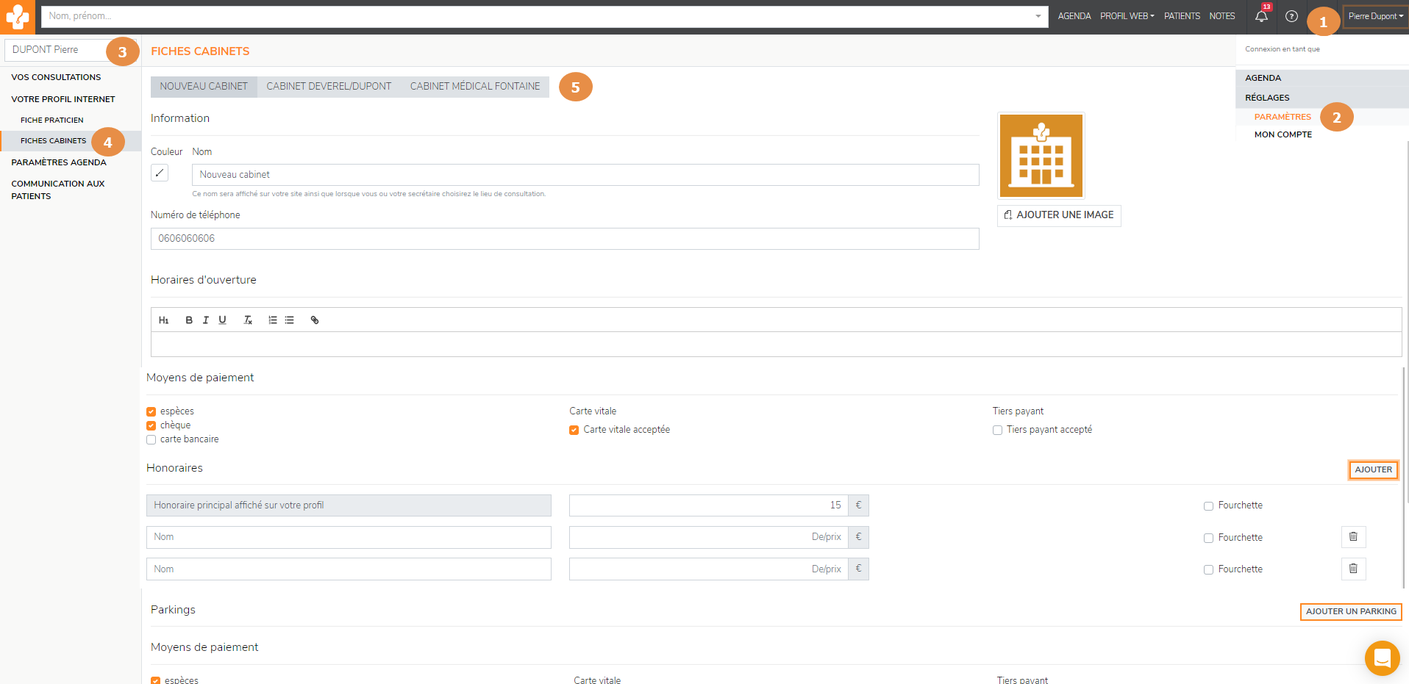Insert a link in opening hours editor
Viewport: 1409px width, 684px height.
click(x=315, y=320)
